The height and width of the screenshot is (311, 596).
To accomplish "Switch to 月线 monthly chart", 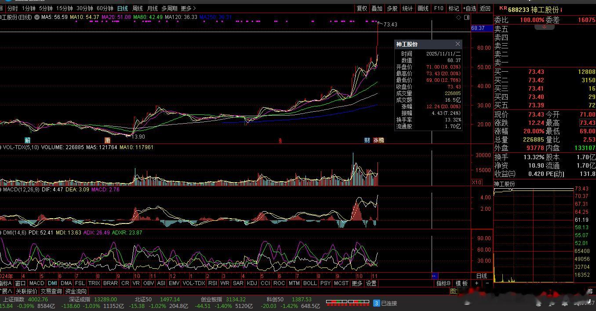I will [153, 8].
